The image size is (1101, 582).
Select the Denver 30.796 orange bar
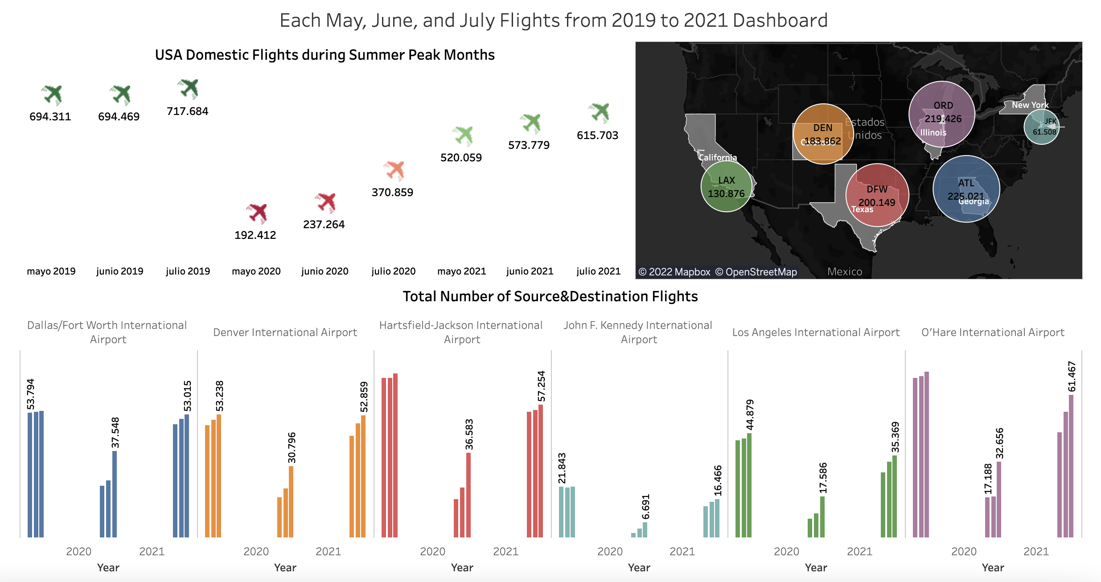[291, 501]
